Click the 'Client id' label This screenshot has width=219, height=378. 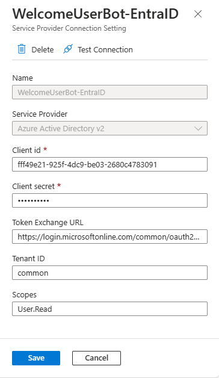tap(26, 150)
